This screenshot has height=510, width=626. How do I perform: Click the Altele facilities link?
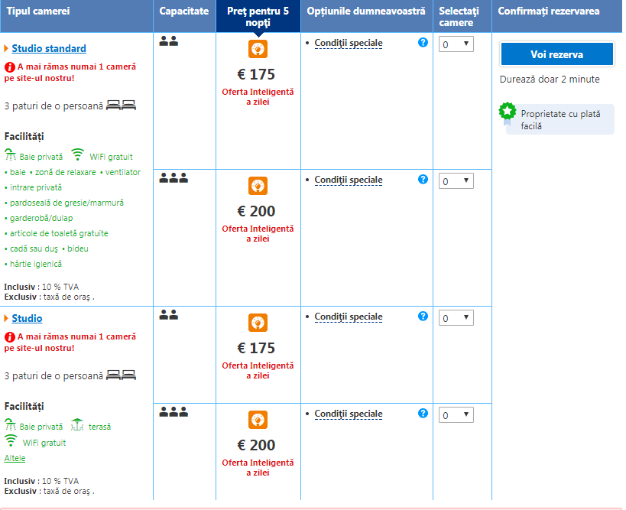15,458
